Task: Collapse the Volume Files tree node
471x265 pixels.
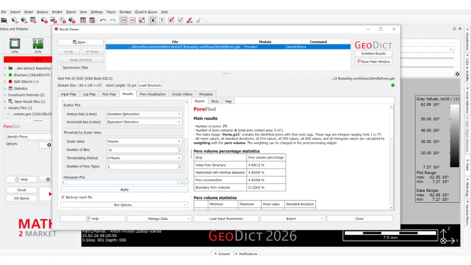Action: click(x=5, y=108)
